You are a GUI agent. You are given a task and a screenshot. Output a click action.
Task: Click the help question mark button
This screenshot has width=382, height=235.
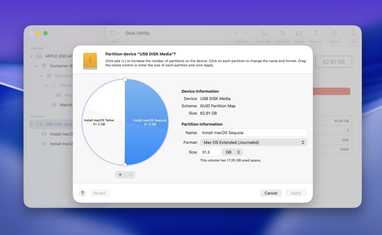coord(82,193)
